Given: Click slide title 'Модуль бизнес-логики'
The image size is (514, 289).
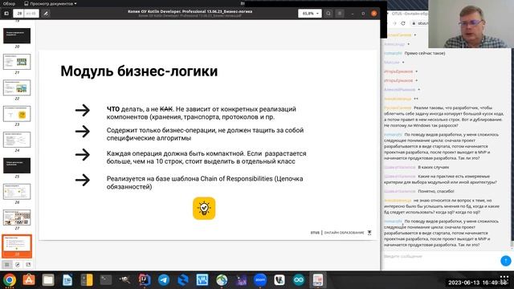Looking at the screenshot, I should (139, 71).
